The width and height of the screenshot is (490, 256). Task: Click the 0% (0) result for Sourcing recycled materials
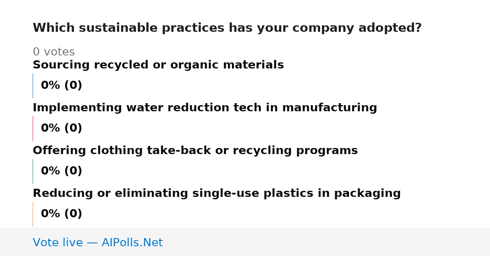coord(61,86)
